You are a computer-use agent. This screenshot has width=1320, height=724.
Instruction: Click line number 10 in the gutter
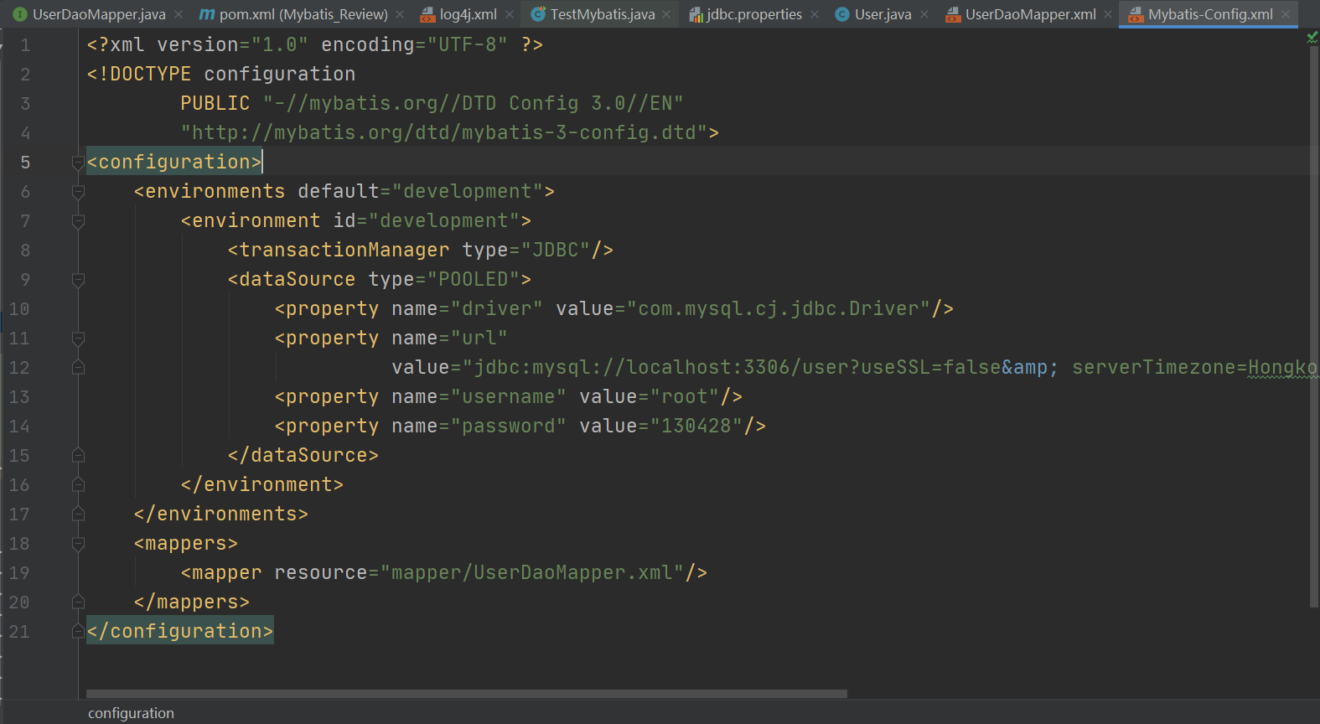[19, 309]
